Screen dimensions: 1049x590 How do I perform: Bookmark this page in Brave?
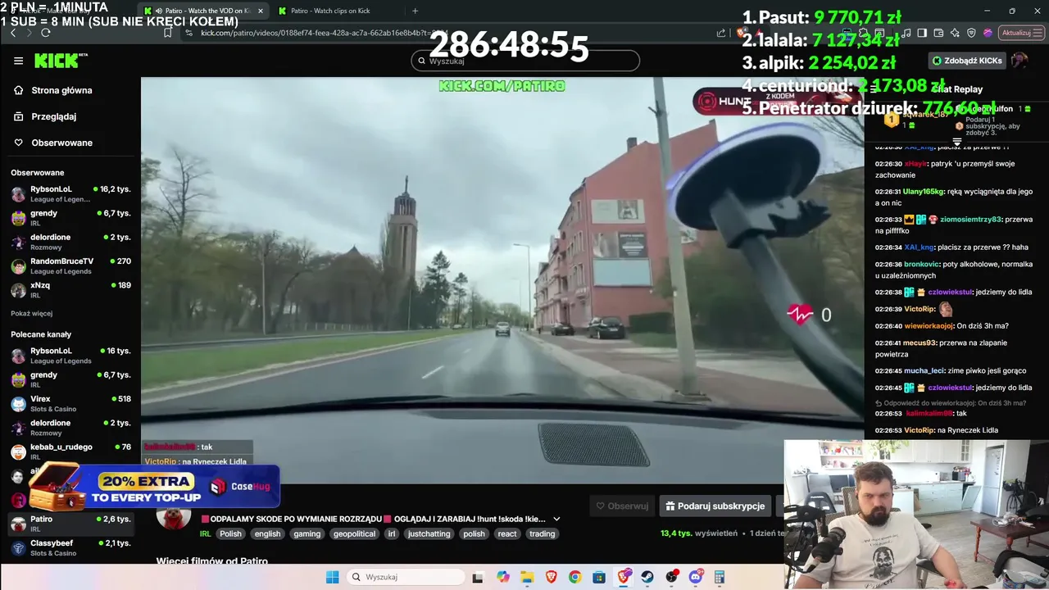coord(168,33)
